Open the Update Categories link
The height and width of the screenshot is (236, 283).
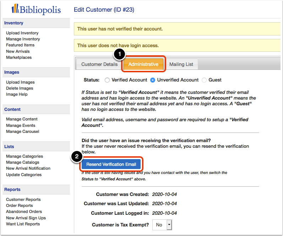pos(24,175)
